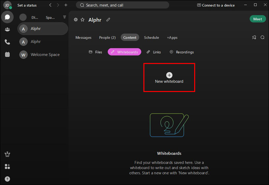This screenshot has width=269, height=185.
Task: Open the Meetings calendar icon
Action: coord(7,54)
